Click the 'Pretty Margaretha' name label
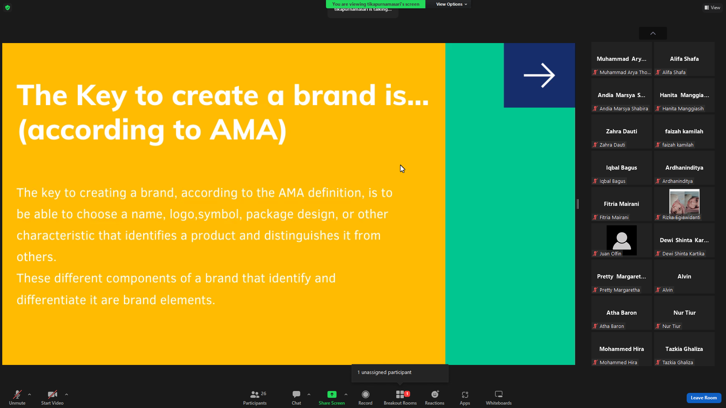The width and height of the screenshot is (726, 408). pos(620,290)
